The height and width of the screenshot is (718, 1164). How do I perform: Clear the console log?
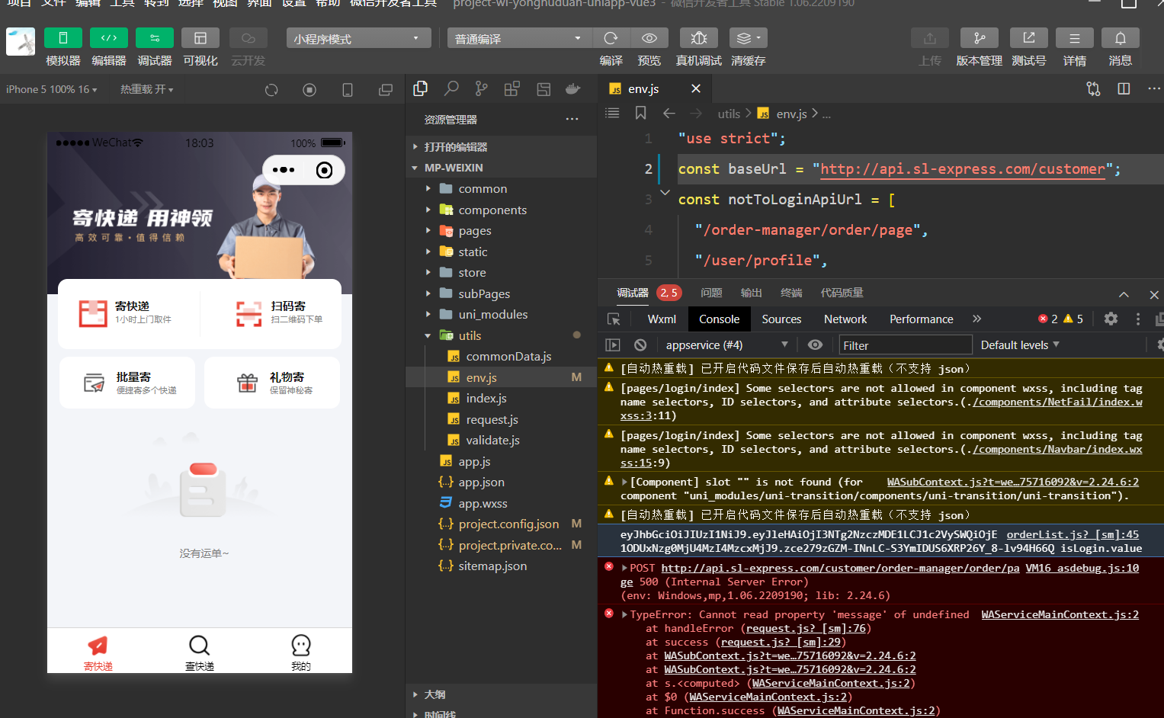[640, 345]
